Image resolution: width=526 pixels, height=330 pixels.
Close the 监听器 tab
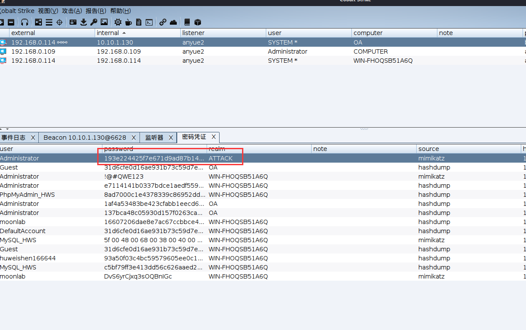pyautogui.click(x=171, y=138)
